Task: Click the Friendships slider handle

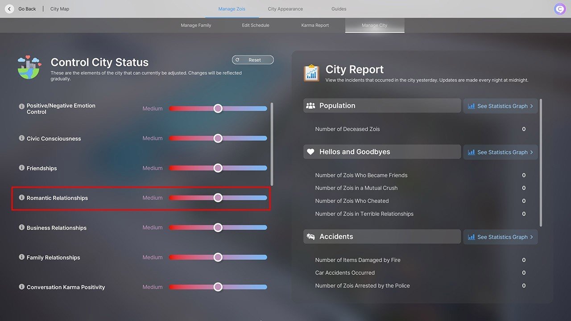Action: 218,168
